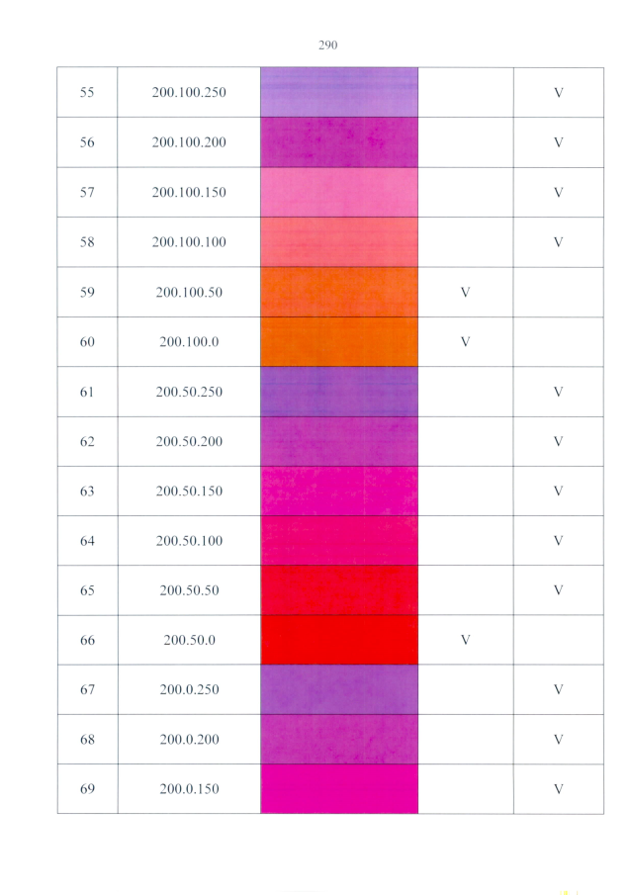This screenshot has width=633, height=895.
Task: Click the V mark in row 59
Action: point(465,293)
